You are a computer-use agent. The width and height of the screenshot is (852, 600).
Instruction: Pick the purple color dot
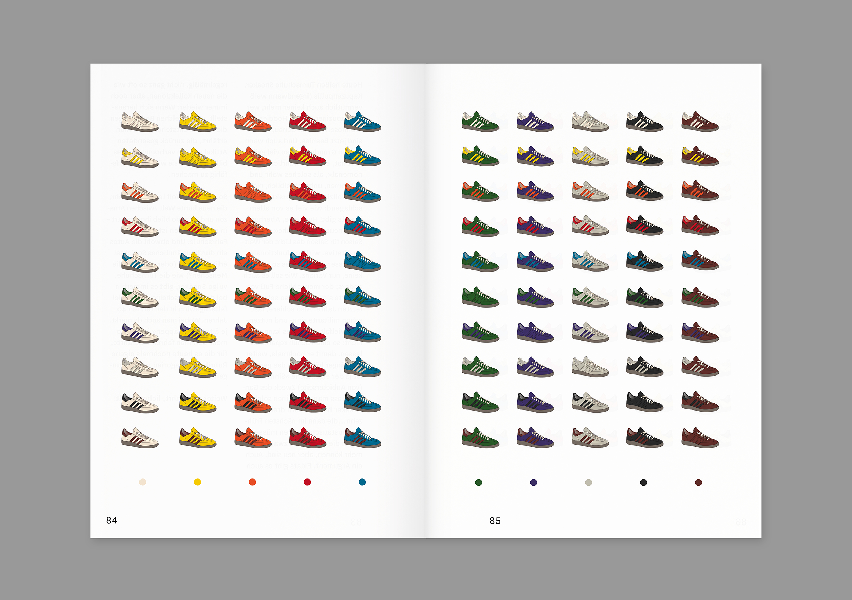(x=534, y=483)
